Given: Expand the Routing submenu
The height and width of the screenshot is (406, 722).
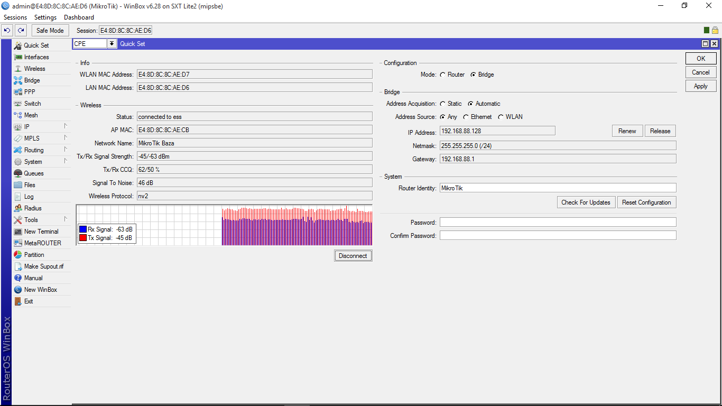Looking at the screenshot, I should coord(66,150).
